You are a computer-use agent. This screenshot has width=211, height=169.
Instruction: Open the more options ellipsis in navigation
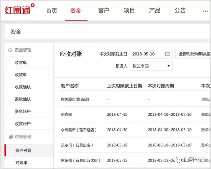(205, 11)
